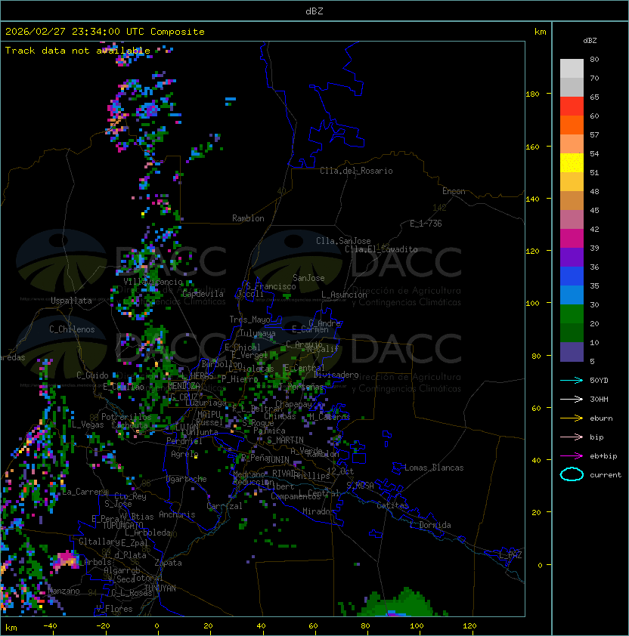
Task: Click the '30HM' legend label
Action: pos(599,399)
